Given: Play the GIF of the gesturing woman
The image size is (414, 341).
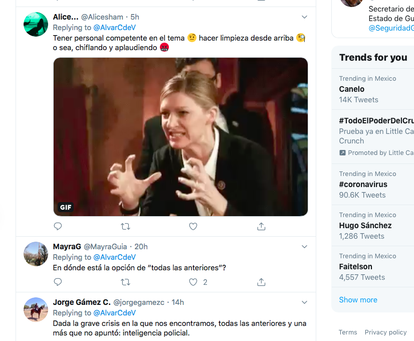Looking at the screenshot, I should click(x=180, y=137).
